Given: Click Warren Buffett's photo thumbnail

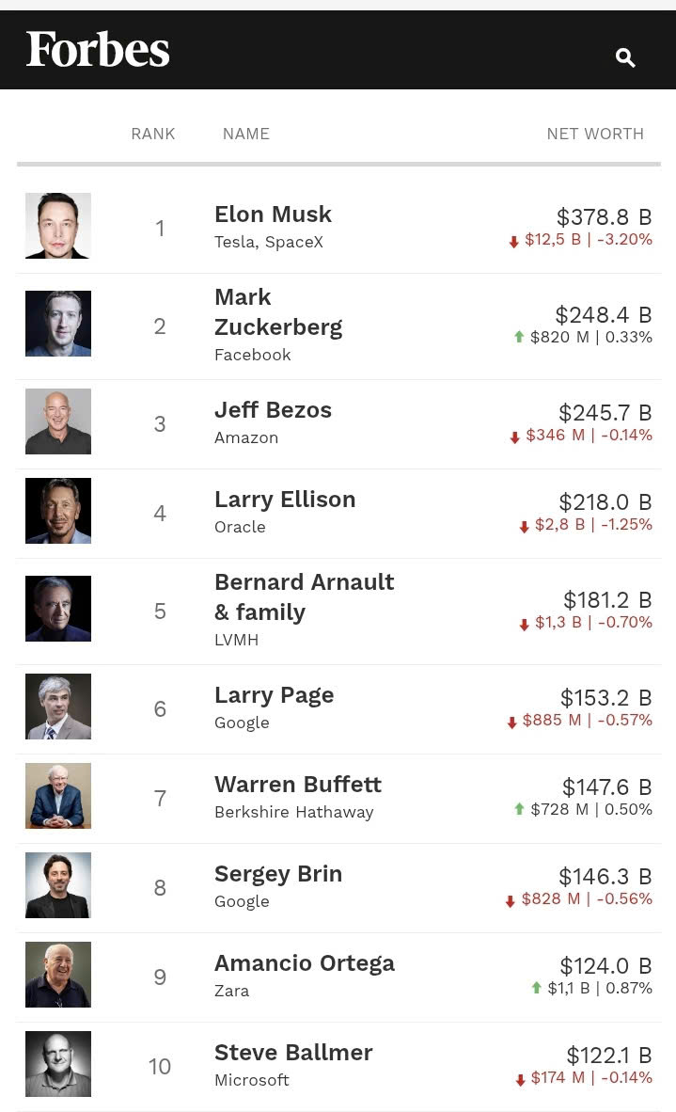Looking at the screenshot, I should (x=57, y=796).
